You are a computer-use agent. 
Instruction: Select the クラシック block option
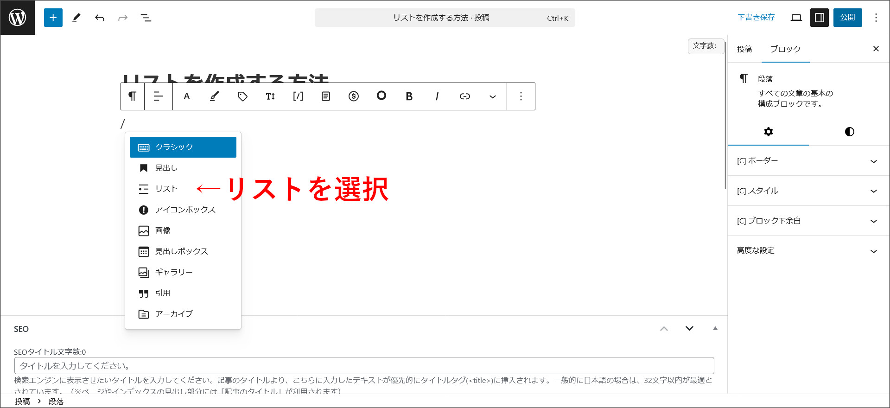pos(183,147)
